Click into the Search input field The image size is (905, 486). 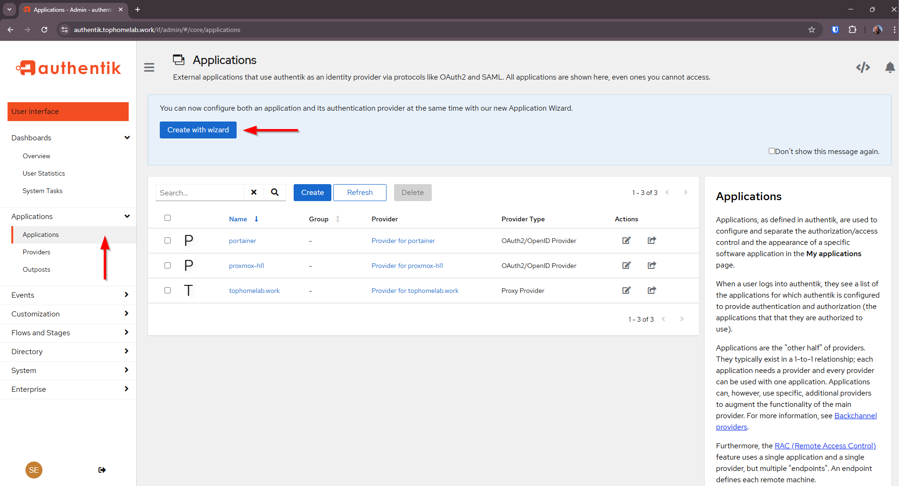[200, 193]
